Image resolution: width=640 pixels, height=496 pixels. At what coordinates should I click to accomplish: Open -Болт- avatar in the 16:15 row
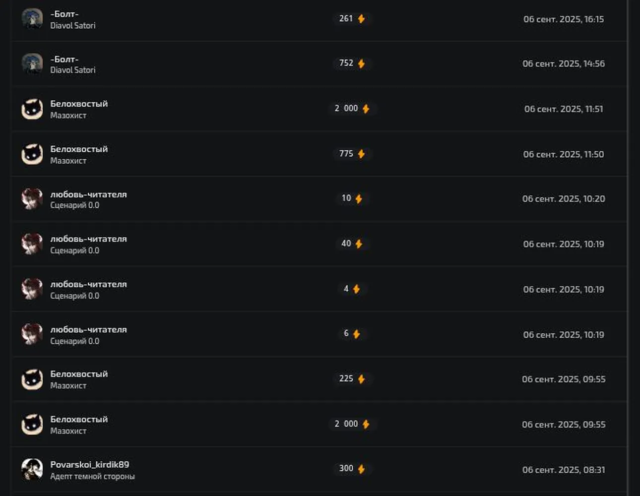(x=32, y=19)
